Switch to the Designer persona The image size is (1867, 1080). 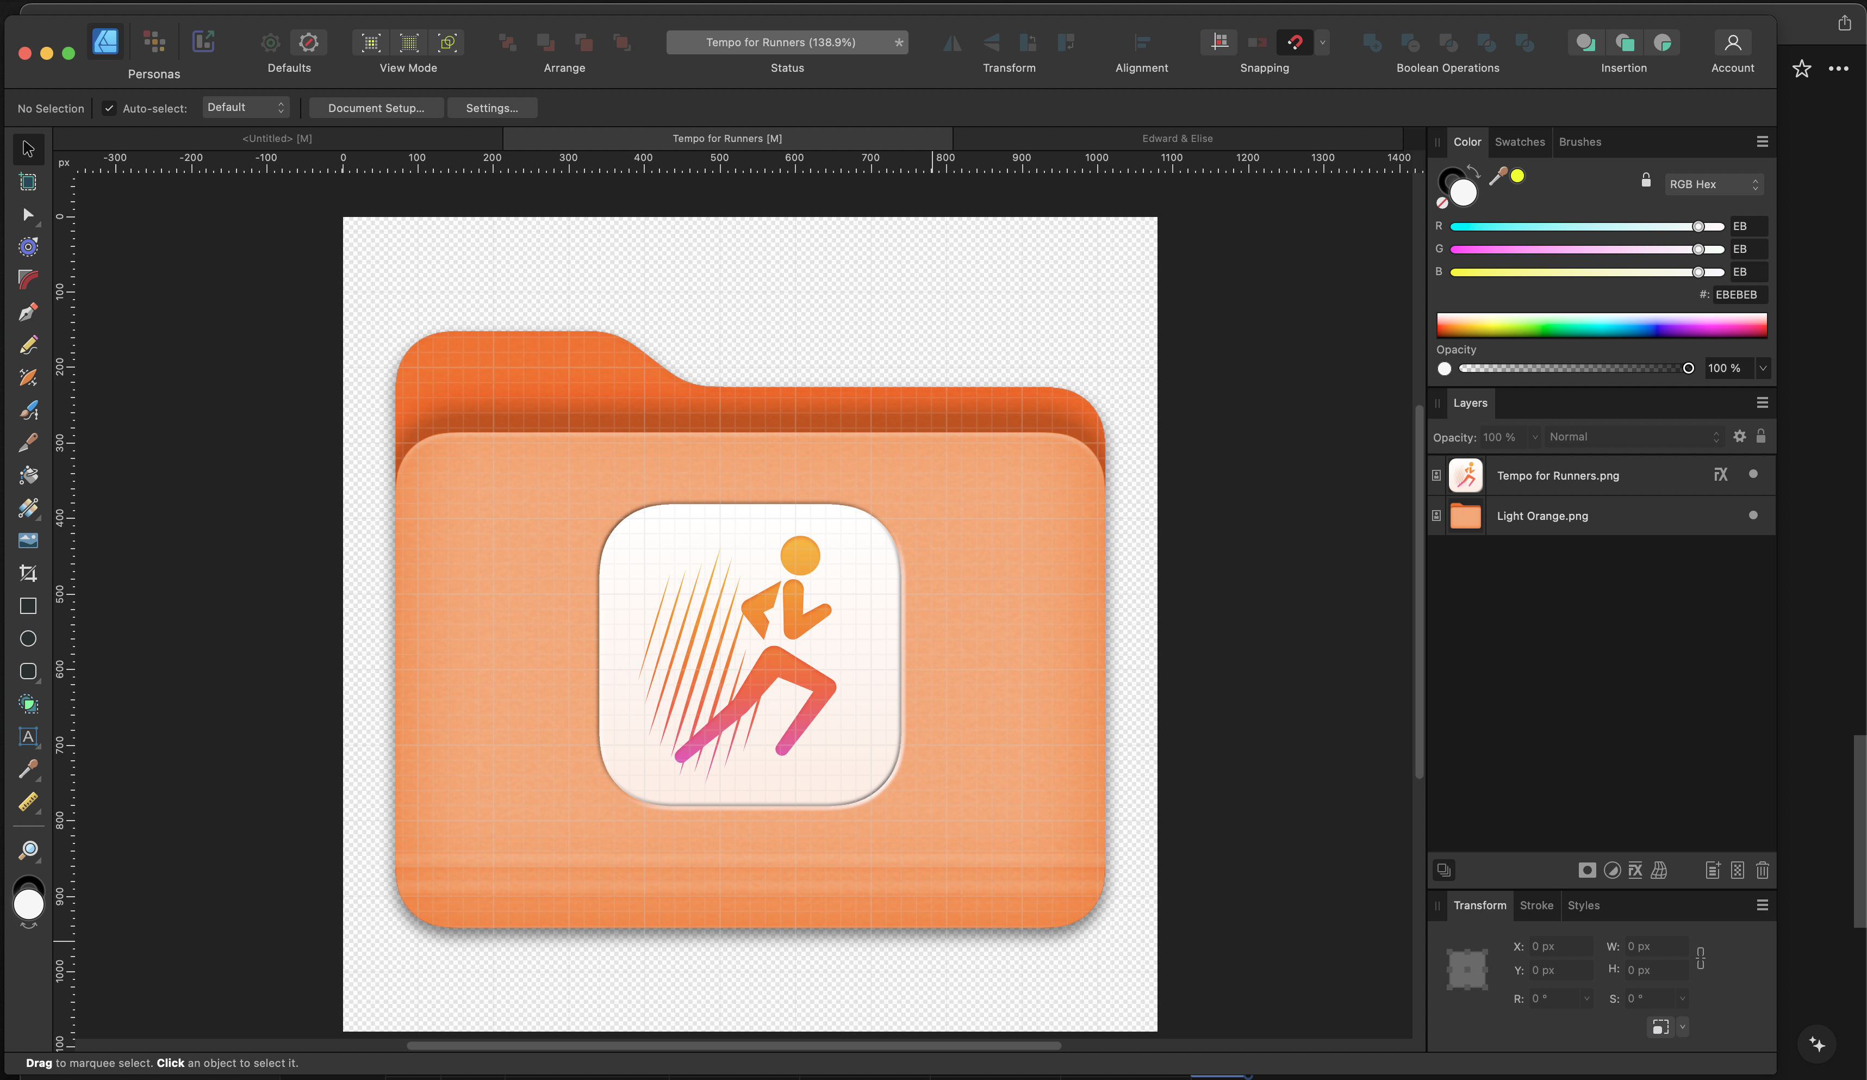(x=105, y=41)
